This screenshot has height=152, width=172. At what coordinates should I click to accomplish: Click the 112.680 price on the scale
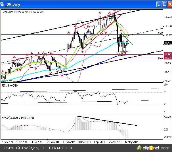pos(167,17)
